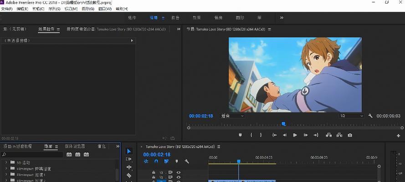Toggle linked selection in timeline
This screenshot has height=182, width=405.
coord(166,161)
